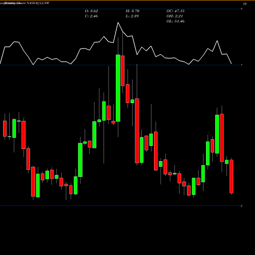The width and height of the screenshot is (255, 255).
Task: Select the high value H: 3.70
Action: [133, 11]
